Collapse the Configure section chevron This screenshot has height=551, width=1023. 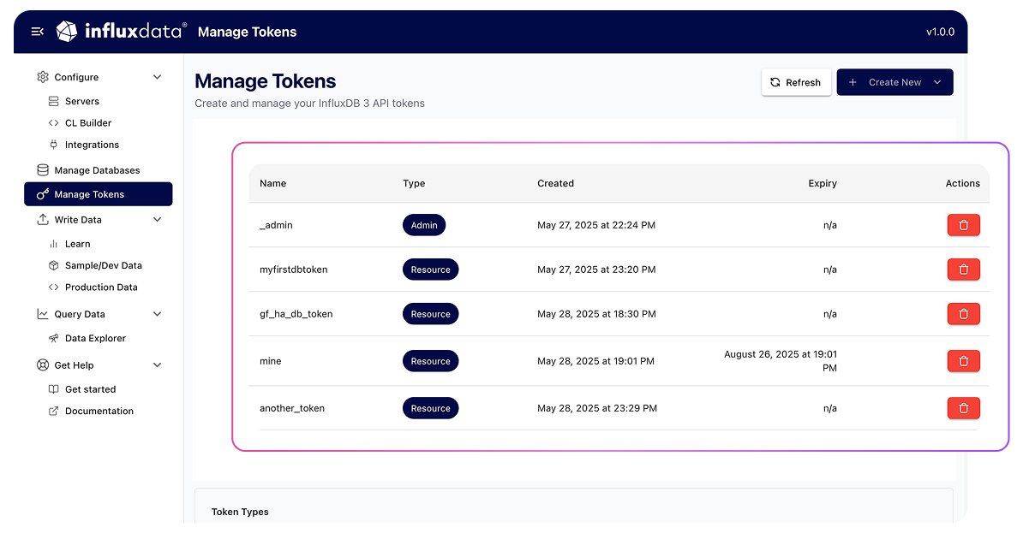[x=158, y=77]
